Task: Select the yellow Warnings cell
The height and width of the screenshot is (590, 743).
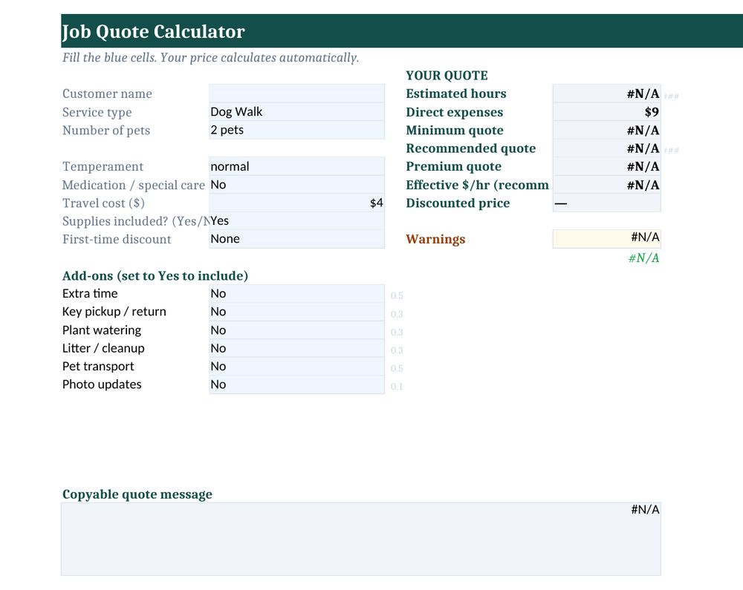Action: (606, 238)
